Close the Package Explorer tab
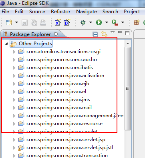Screen dimensions: 145x158 pos(56,34)
